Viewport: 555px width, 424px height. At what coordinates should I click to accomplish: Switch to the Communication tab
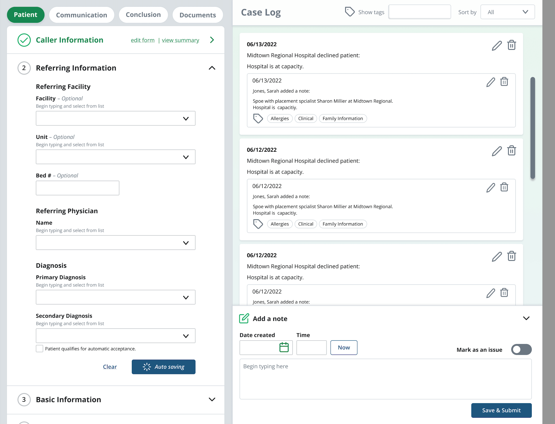coord(81,15)
